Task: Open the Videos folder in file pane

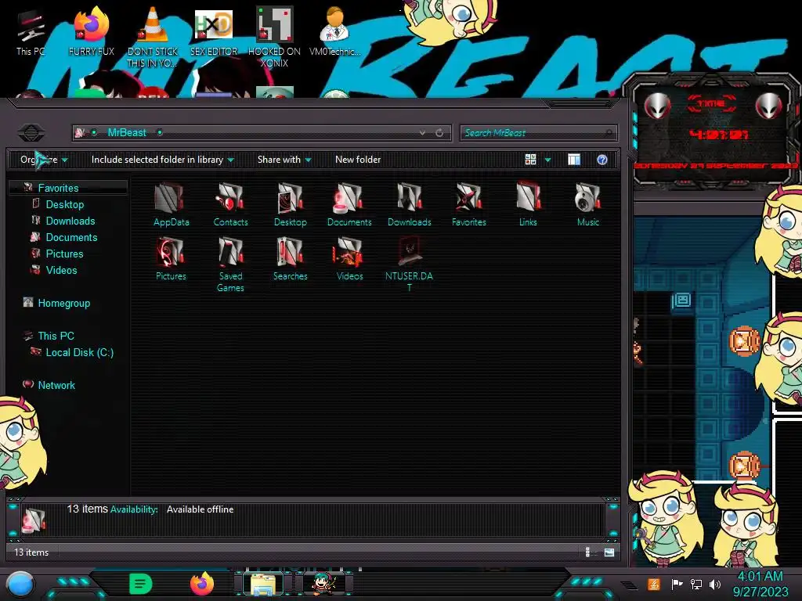Action: point(349,258)
